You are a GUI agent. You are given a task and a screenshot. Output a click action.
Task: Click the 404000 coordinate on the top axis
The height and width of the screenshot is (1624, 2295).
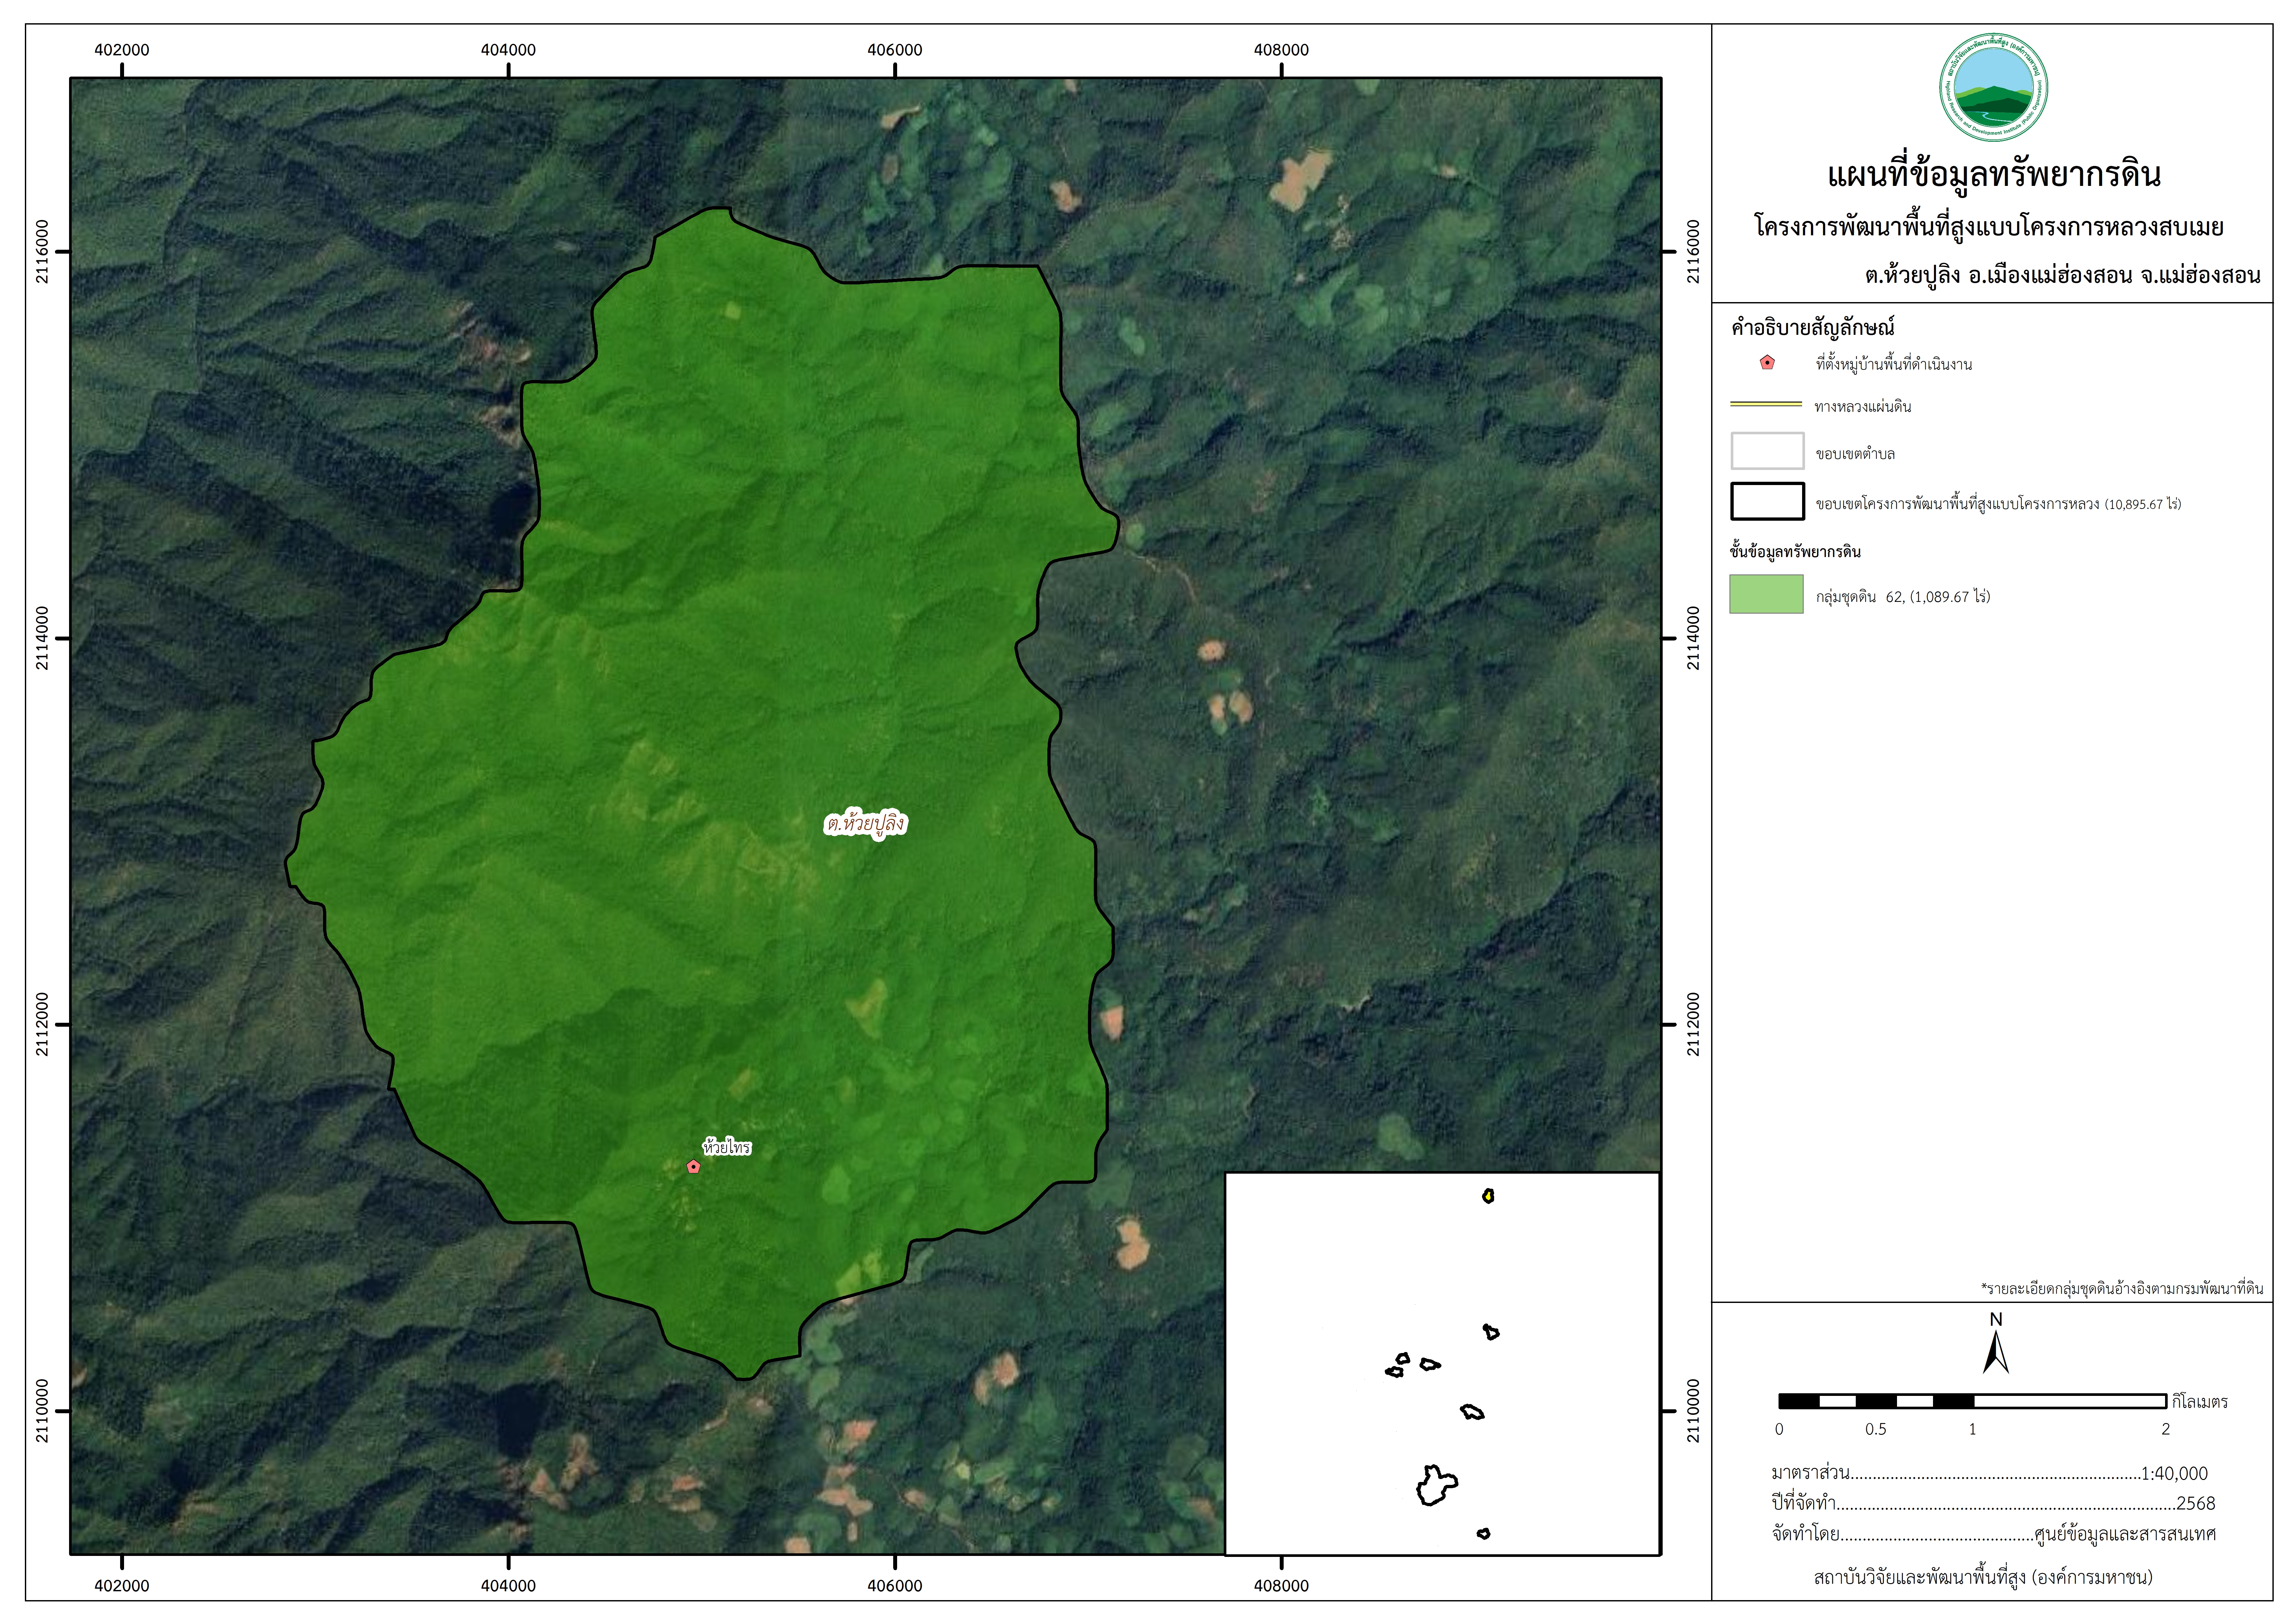(508, 50)
